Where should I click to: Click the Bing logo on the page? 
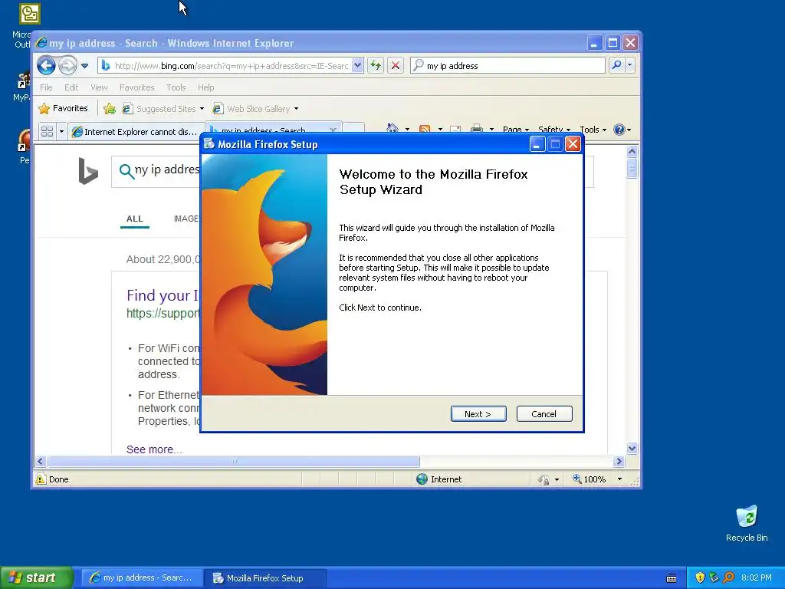[x=88, y=171]
